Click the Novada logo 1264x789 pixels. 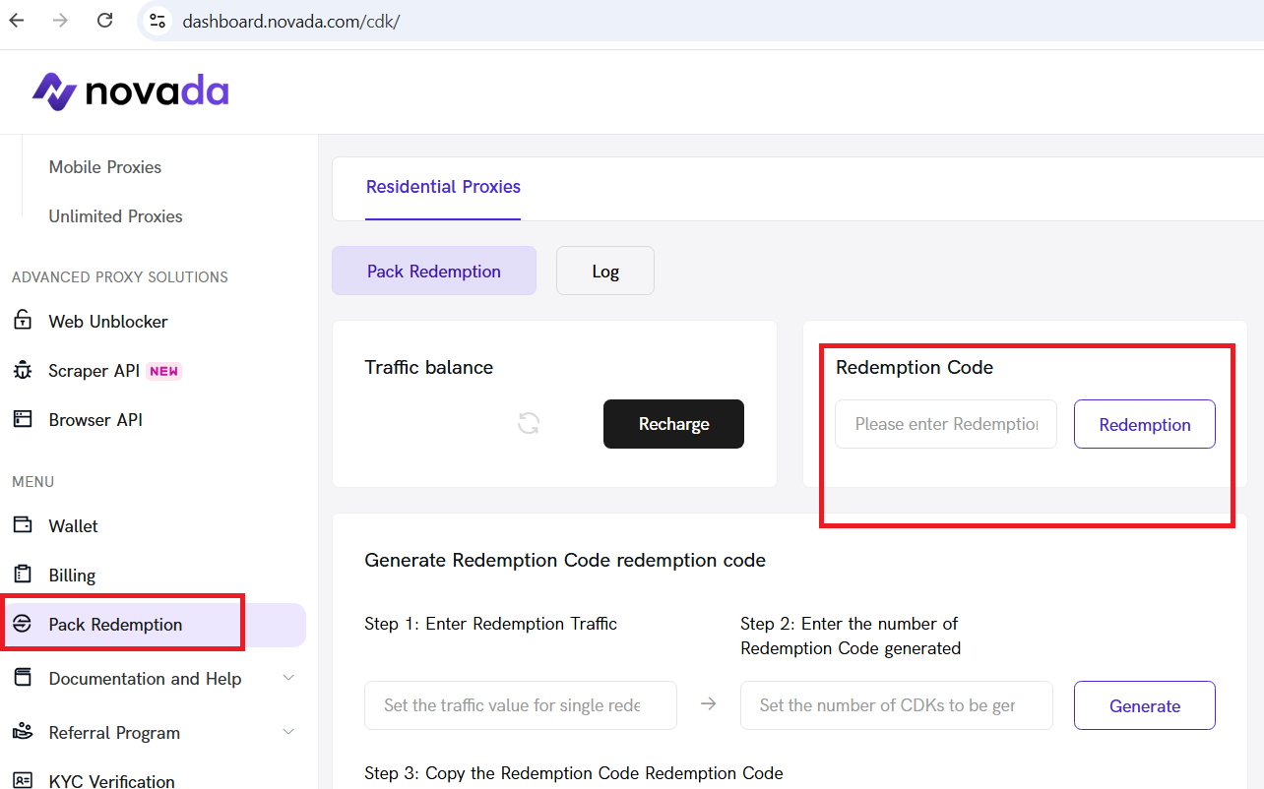pos(130,92)
